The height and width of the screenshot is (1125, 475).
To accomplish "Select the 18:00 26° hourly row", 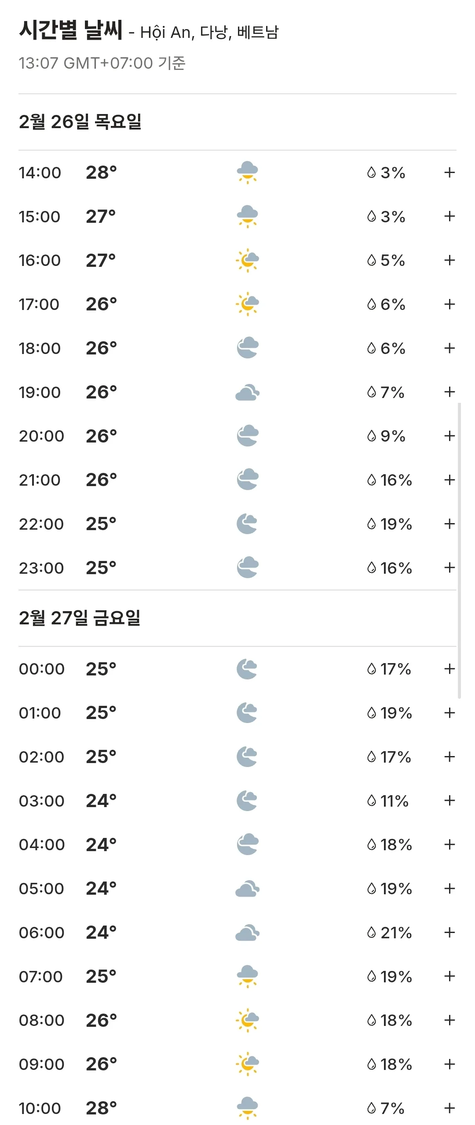I will click(237, 348).
